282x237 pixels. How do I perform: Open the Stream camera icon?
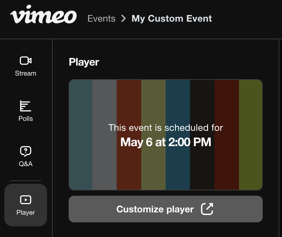click(26, 61)
